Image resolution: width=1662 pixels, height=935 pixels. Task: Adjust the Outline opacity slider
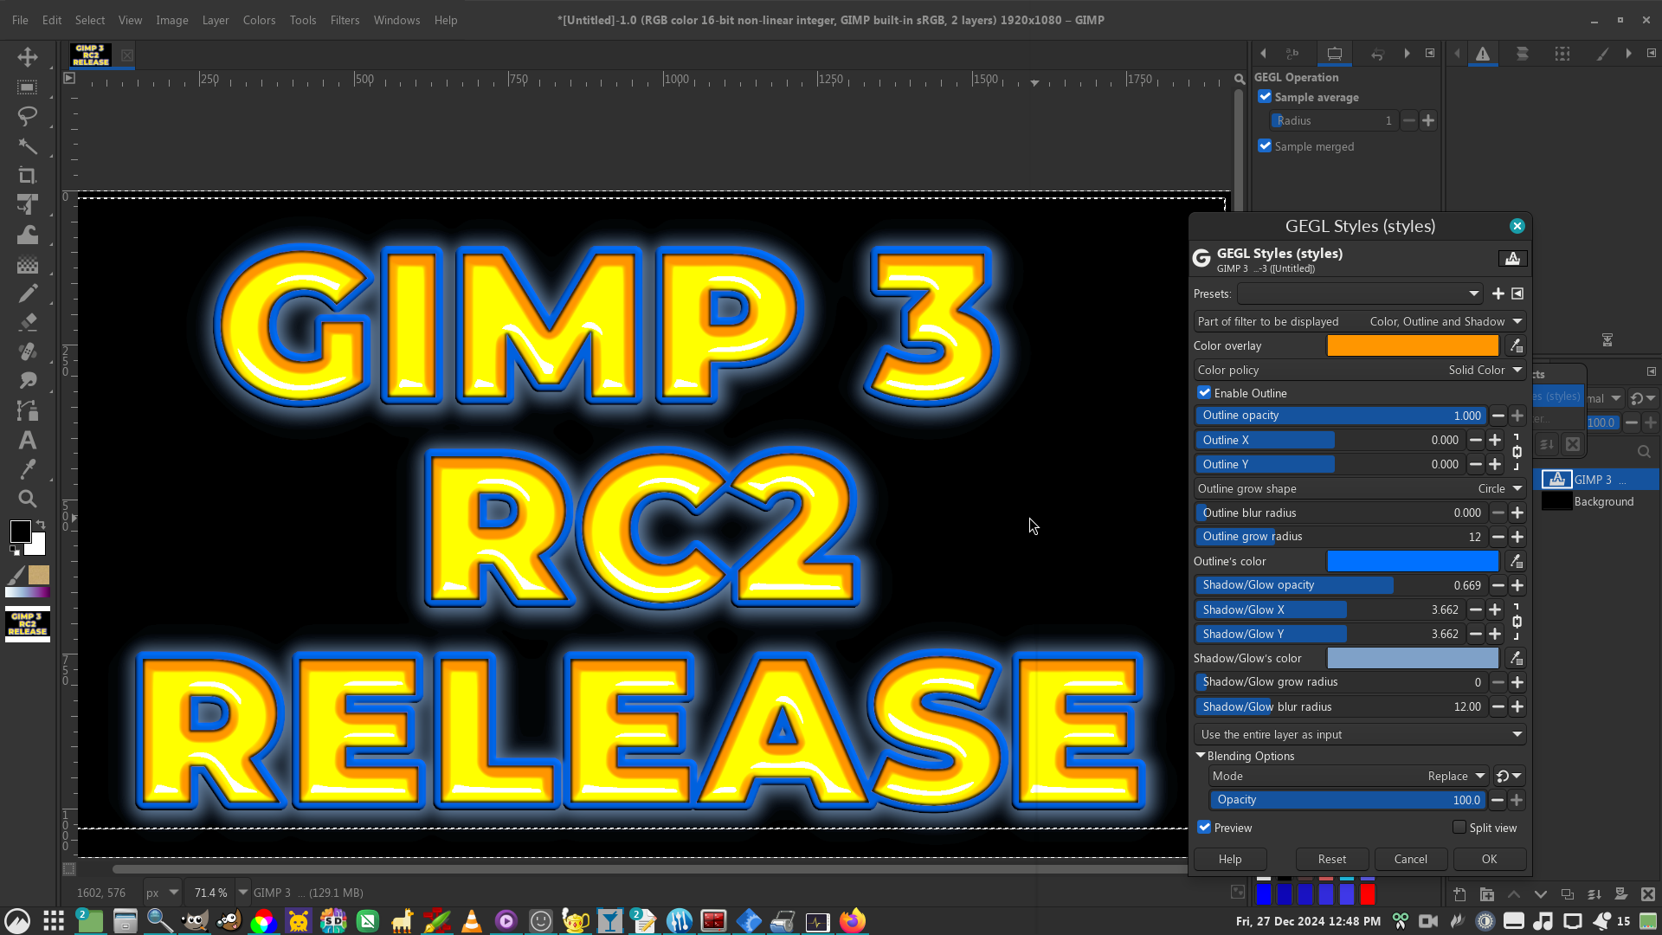click(1340, 416)
